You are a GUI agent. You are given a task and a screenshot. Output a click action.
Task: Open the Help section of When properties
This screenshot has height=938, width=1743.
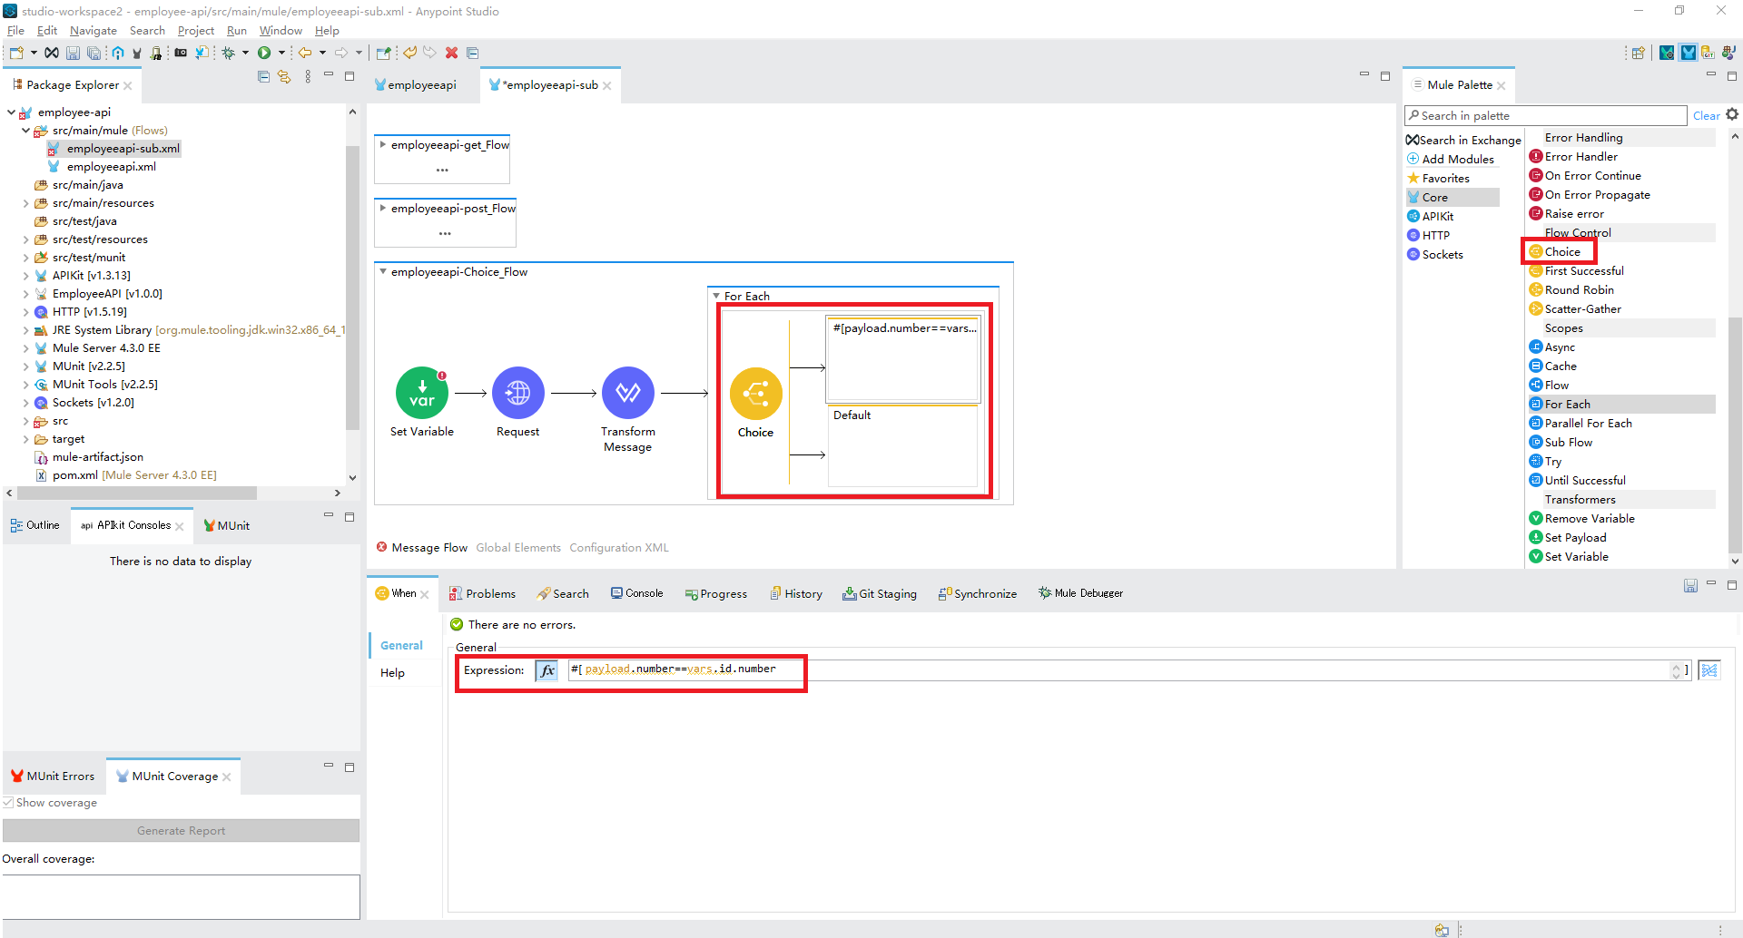point(392,673)
